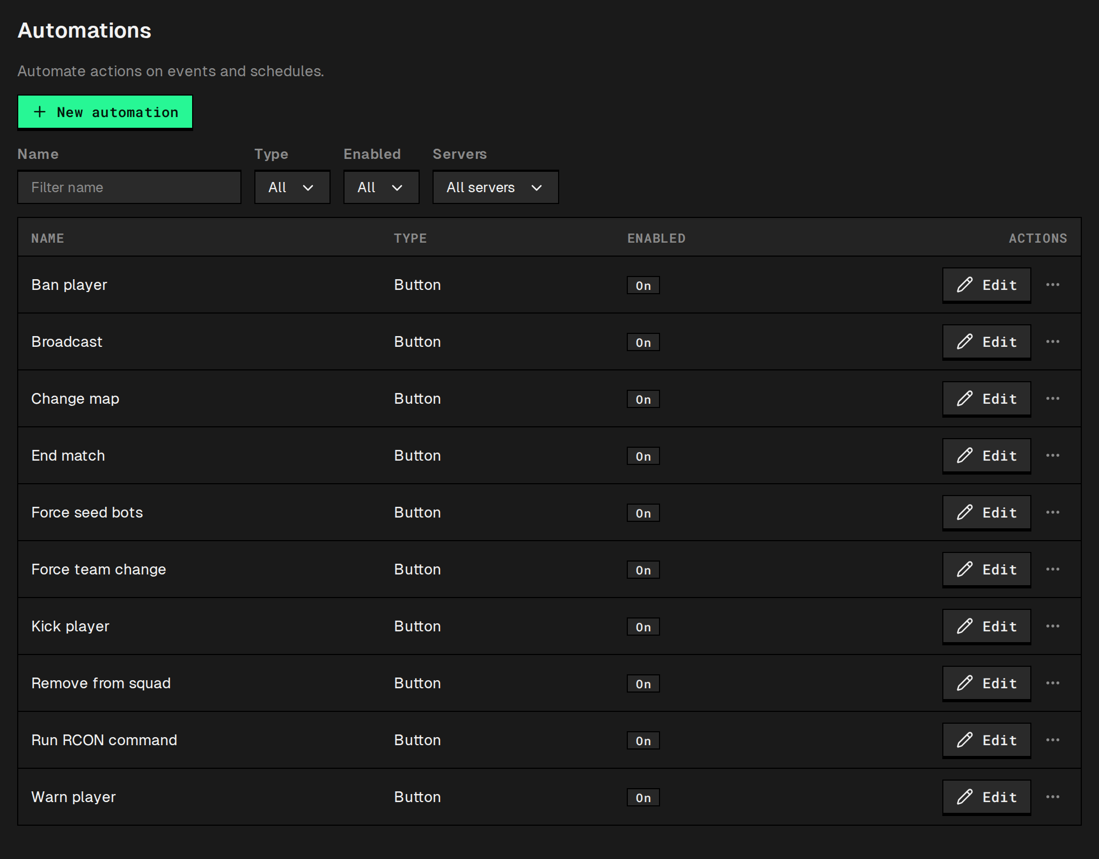The height and width of the screenshot is (859, 1099).
Task: Sort by the ENABLED column header
Action: 656,238
